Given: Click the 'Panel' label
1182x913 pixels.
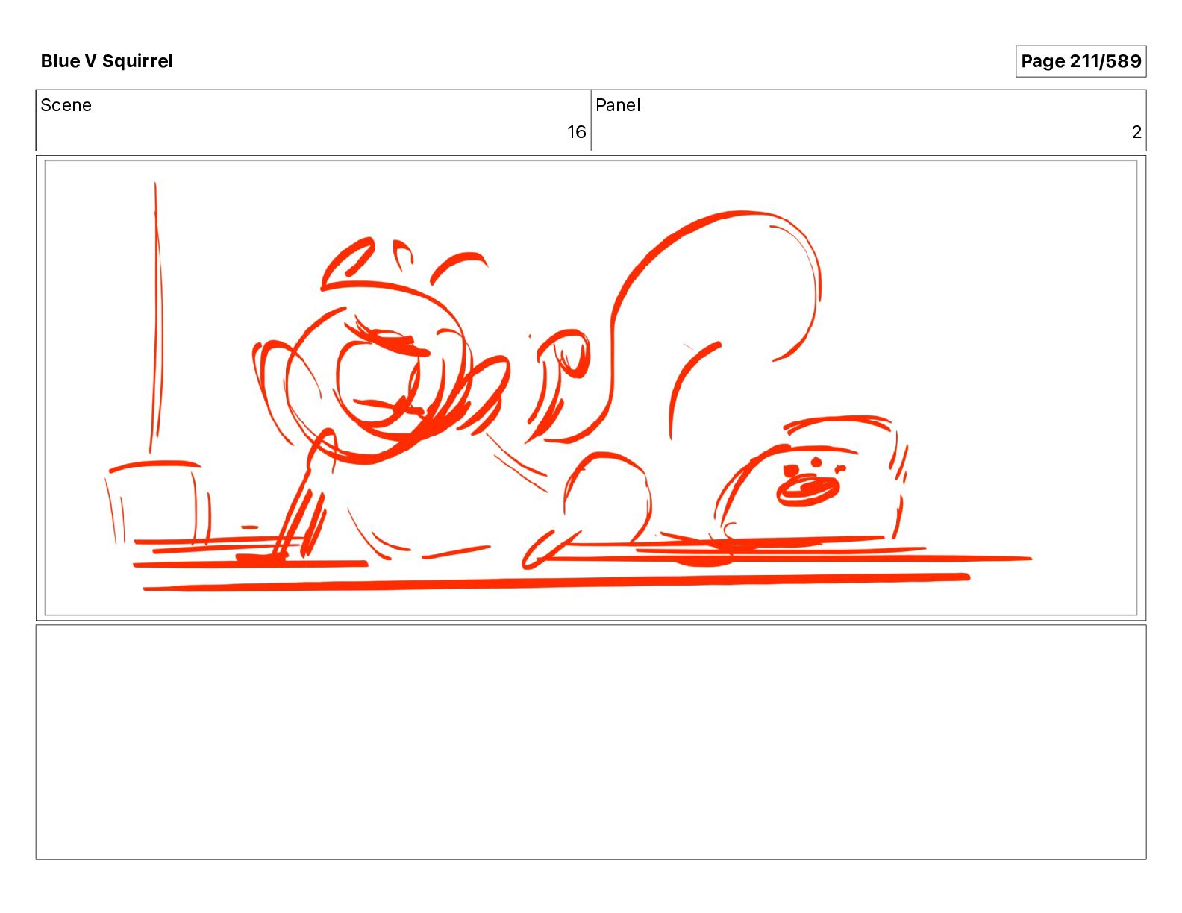Looking at the screenshot, I should [x=618, y=105].
